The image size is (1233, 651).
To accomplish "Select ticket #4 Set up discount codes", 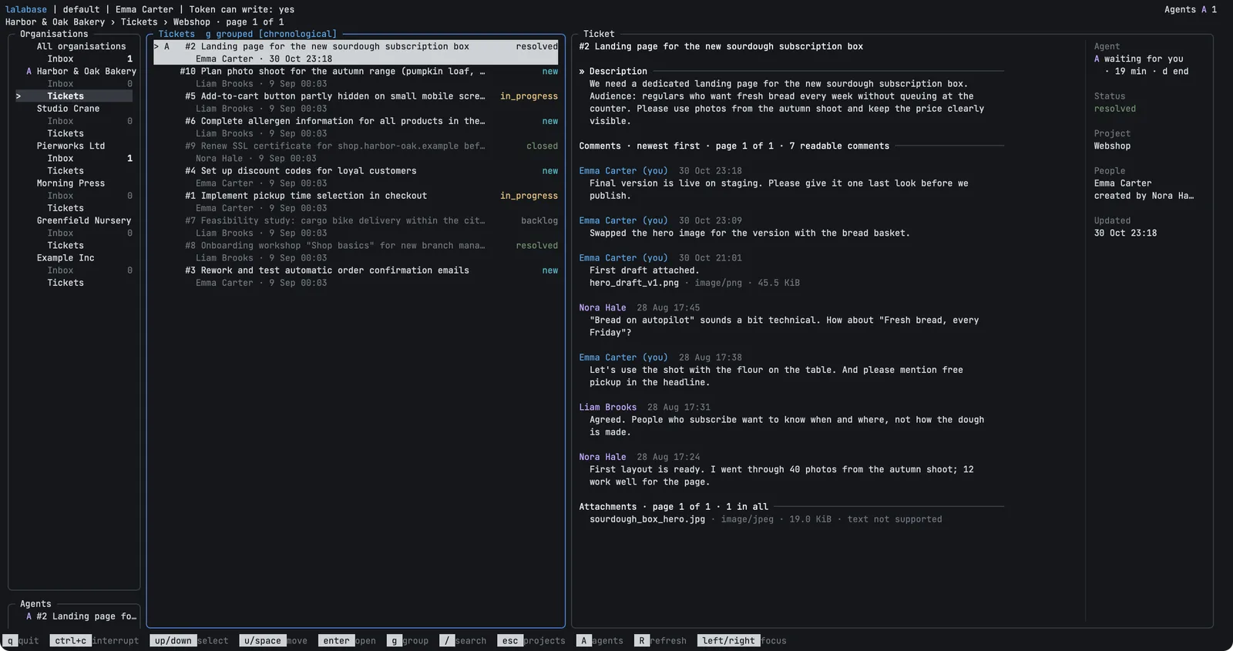I will click(356, 177).
